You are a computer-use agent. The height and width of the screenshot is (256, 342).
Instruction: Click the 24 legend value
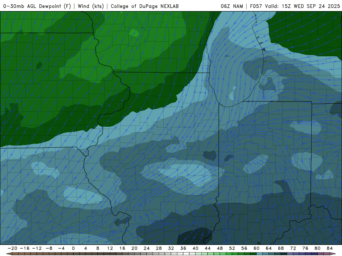(x=147, y=248)
